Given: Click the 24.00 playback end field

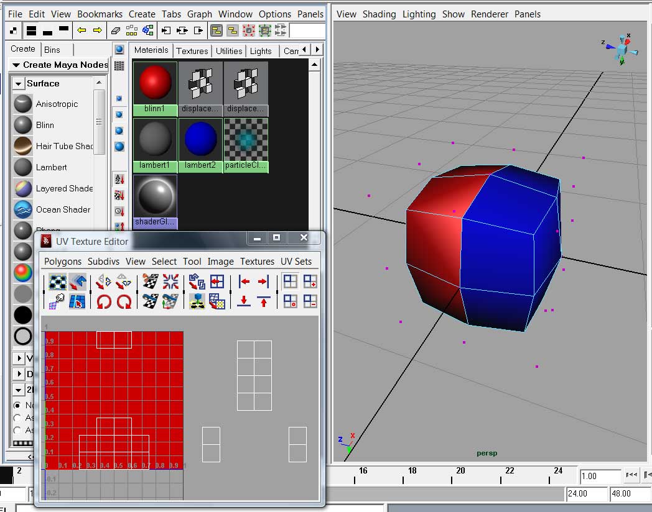Looking at the screenshot, I should [587, 494].
